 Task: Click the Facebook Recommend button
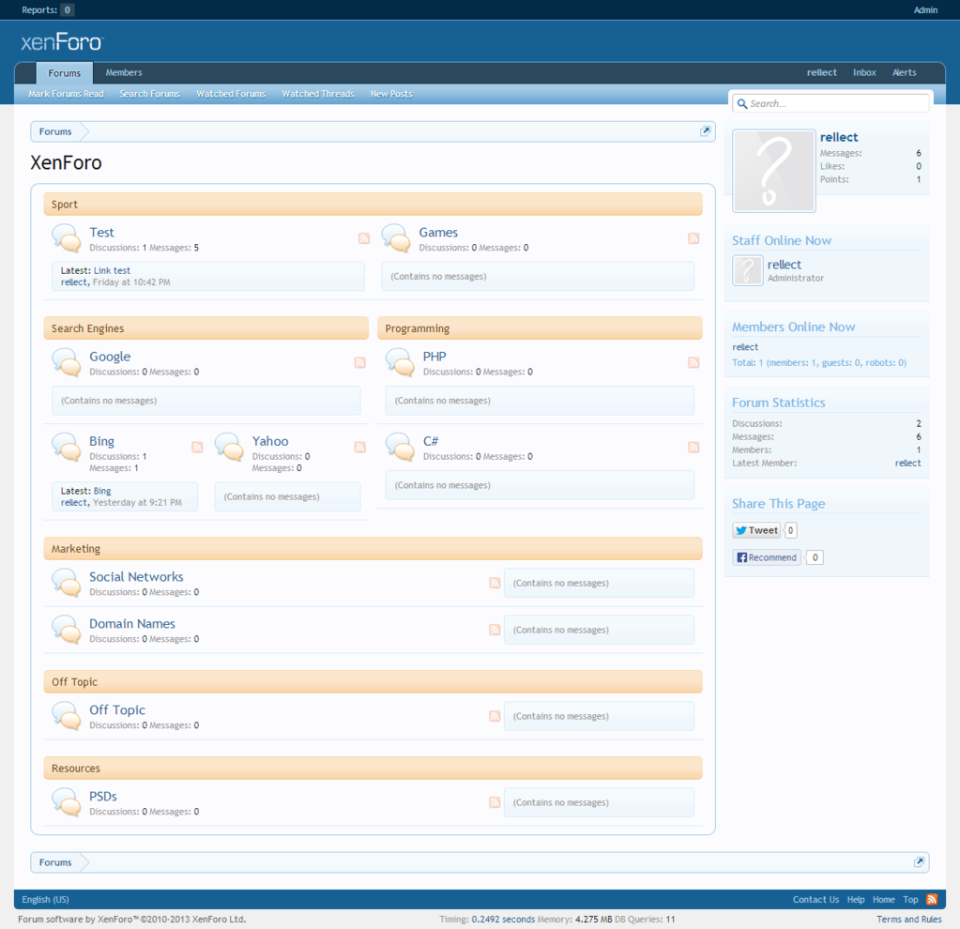pos(767,557)
